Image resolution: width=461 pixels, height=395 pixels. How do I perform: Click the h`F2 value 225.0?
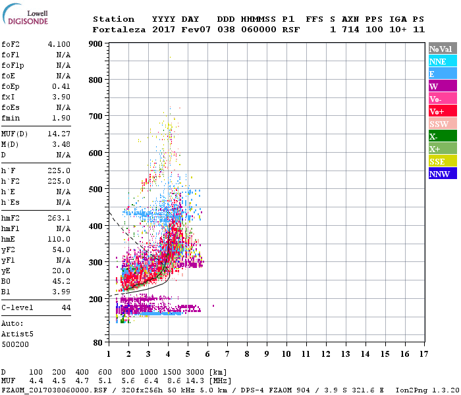[x=59, y=181]
